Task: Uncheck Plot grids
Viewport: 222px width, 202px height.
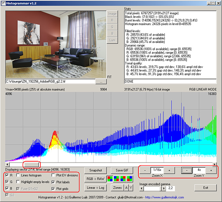Action: (53, 189)
